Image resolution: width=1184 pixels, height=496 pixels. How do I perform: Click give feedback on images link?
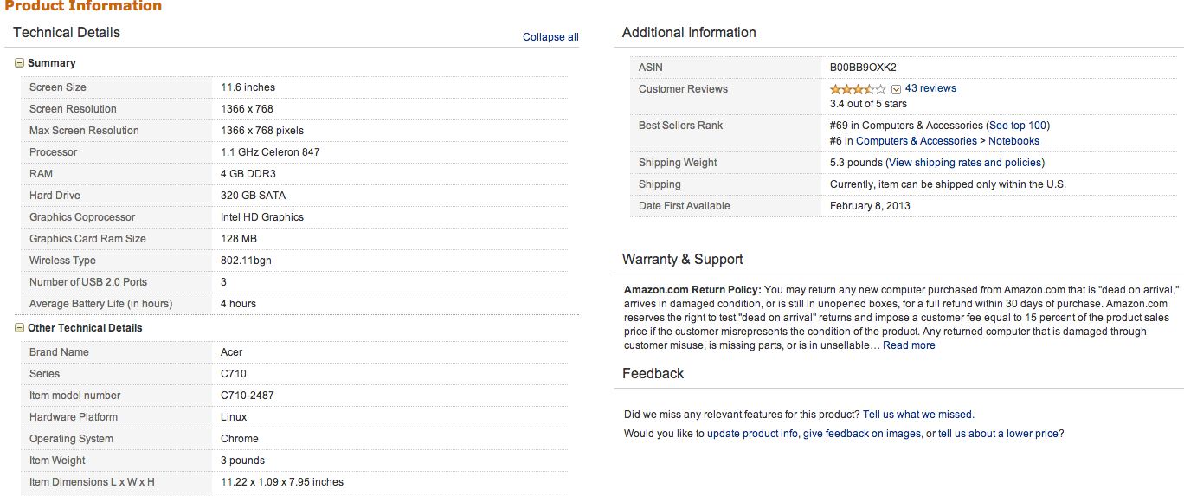pyautogui.click(x=862, y=434)
